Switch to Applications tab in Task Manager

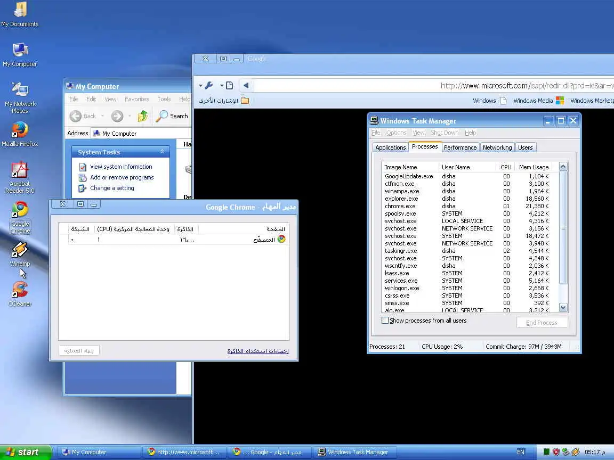coord(390,147)
